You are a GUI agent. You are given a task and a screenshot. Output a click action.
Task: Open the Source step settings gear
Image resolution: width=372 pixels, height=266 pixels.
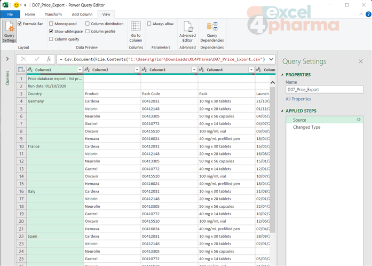(x=359, y=120)
